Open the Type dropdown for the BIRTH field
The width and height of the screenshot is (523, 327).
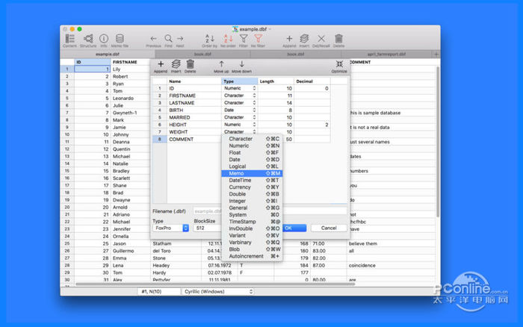(x=240, y=110)
